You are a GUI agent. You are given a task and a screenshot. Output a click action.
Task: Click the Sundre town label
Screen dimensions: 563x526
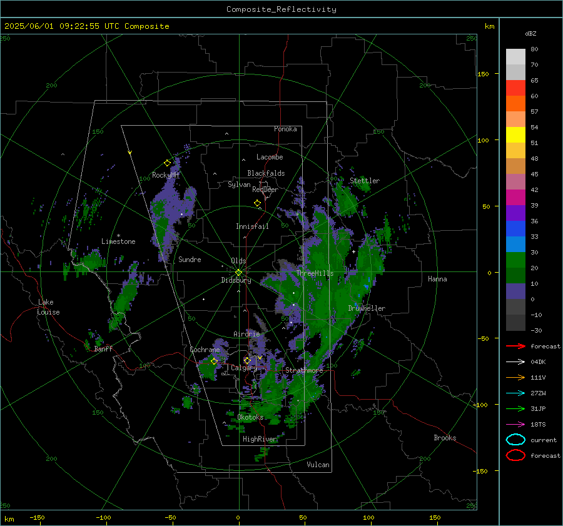(190, 259)
